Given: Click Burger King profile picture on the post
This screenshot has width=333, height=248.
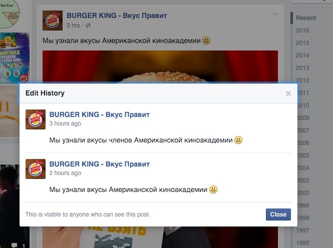Looking at the screenshot, I should pyautogui.click(x=53, y=20).
